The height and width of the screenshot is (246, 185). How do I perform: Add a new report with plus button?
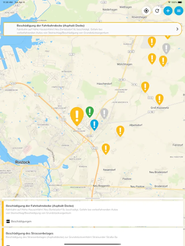tap(168, 11)
